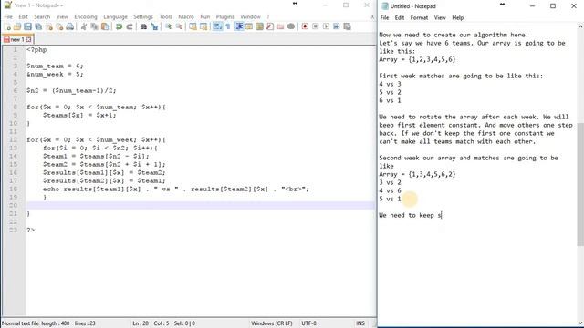Click 'Normal text file' in status bar
This screenshot has width=584, height=328.
coord(20,323)
